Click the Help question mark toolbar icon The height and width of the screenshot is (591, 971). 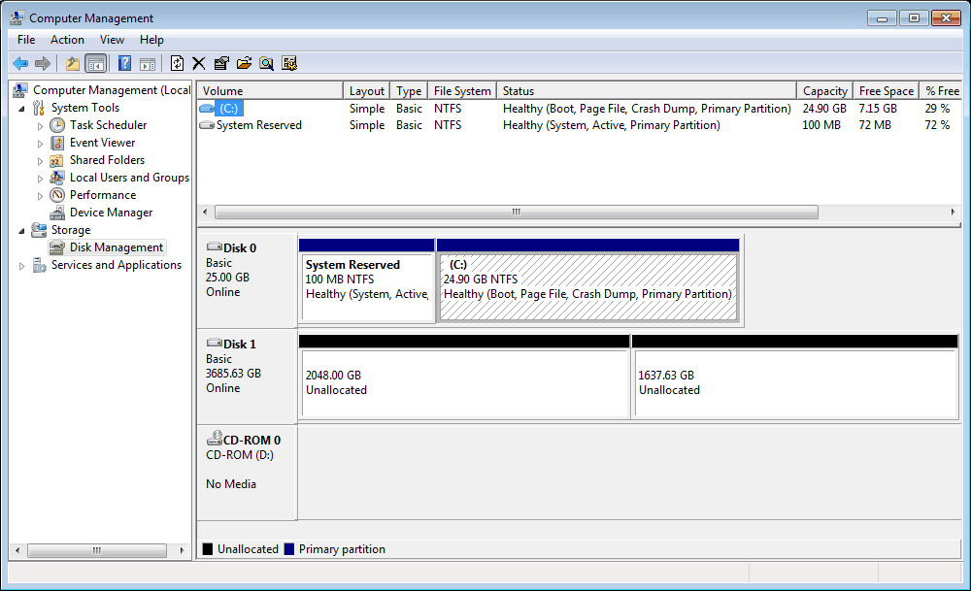point(124,64)
